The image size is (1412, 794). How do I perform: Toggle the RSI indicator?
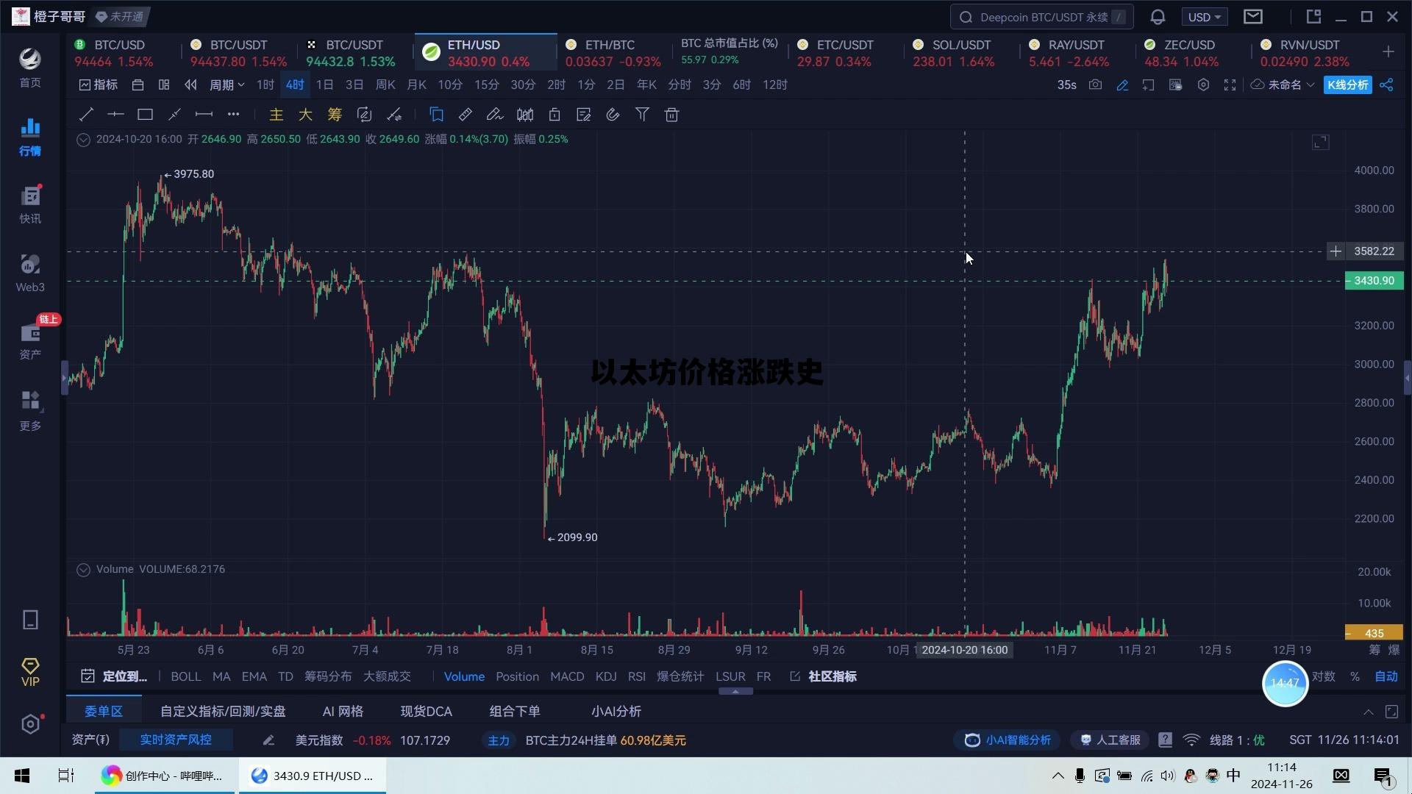click(637, 677)
